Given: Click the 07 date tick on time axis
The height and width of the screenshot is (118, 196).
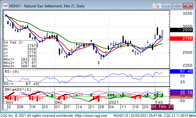Looking at the screenshot, I should (x=67, y=107).
